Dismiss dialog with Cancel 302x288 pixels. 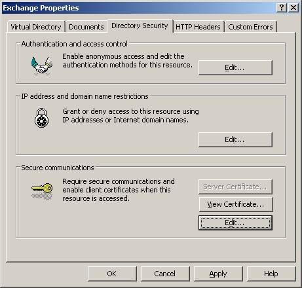[165, 274]
